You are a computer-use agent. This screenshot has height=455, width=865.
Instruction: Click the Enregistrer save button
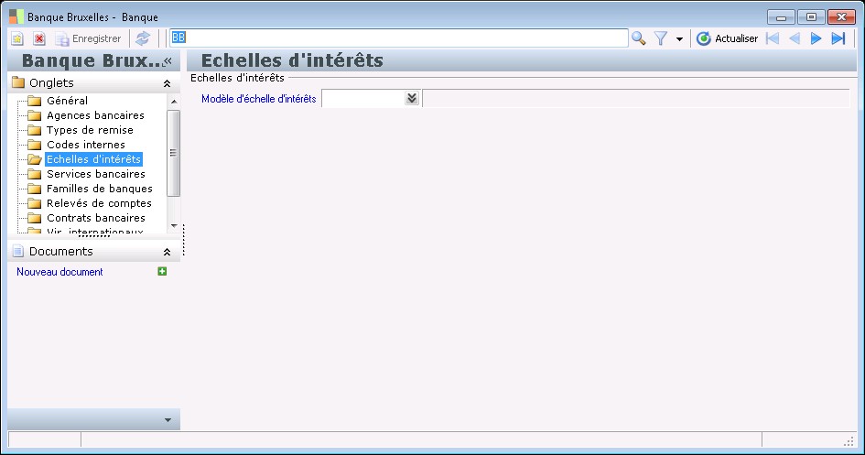click(89, 38)
